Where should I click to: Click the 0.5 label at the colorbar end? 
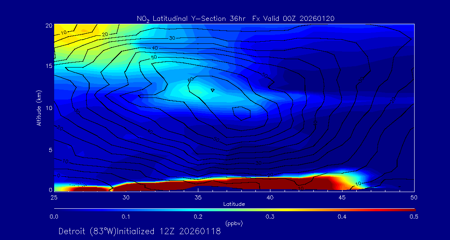point(414,217)
